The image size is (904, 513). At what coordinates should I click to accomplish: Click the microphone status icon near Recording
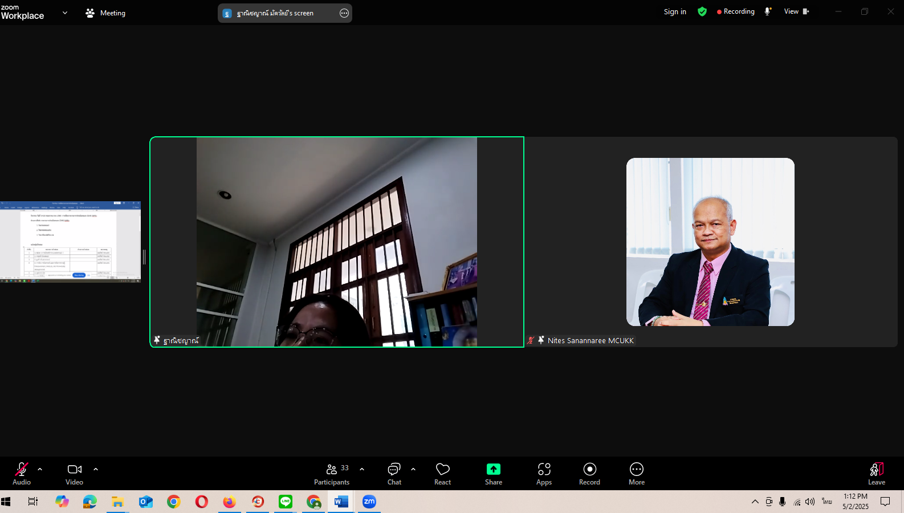point(768,11)
